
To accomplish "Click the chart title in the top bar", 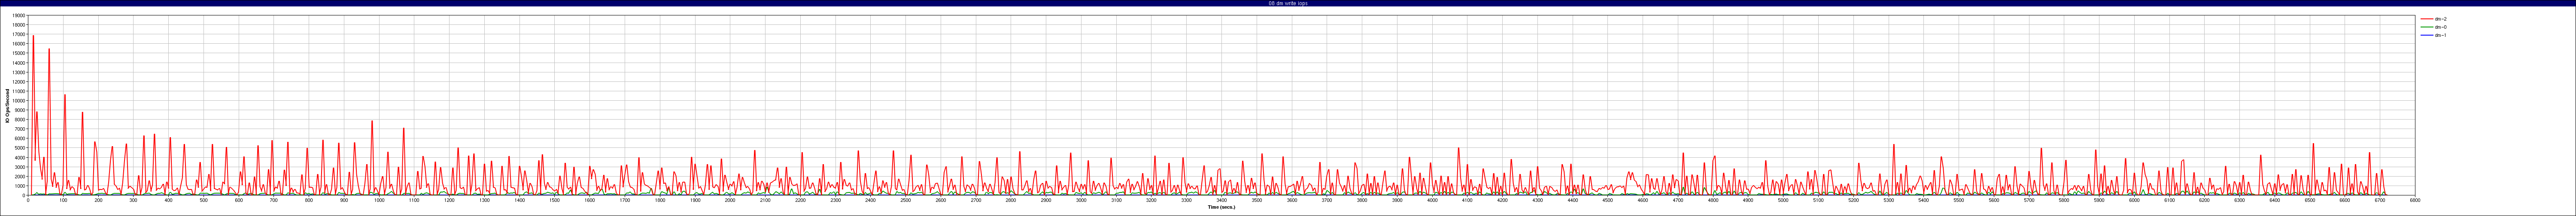I will tap(1288, 3).
